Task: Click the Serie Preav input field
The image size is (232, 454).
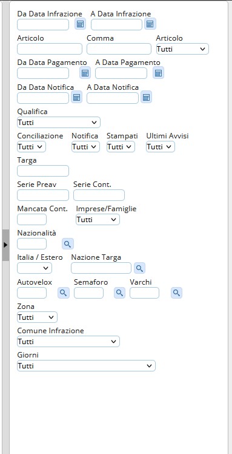Action: coord(43,195)
